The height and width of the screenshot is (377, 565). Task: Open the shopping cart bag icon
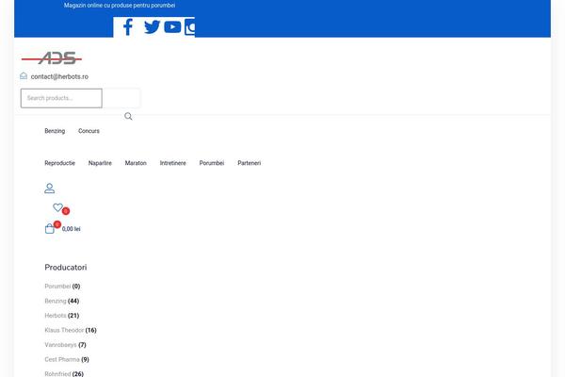50,229
